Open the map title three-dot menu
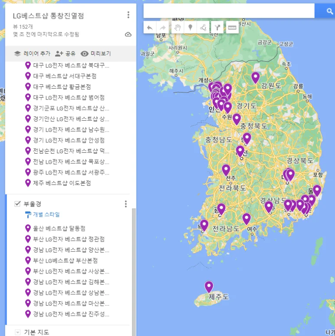The height and width of the screenshot is (336, 335). (x=128, y=15)
